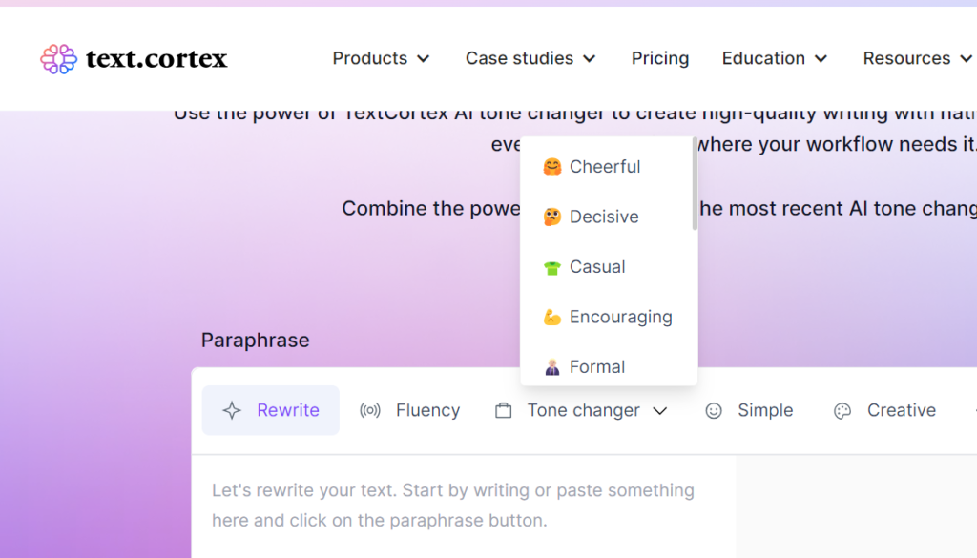Click the Formal person emoji icon
Image resolution: width=977 pixels, height=558 pixels.
coord(552,367)
